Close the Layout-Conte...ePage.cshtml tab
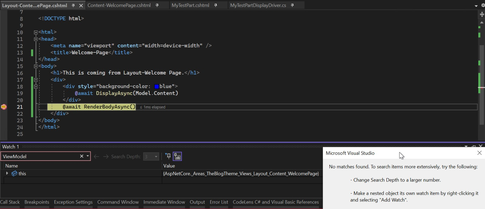485x209 pixels. pyautogui.click(x=81, y=5)
